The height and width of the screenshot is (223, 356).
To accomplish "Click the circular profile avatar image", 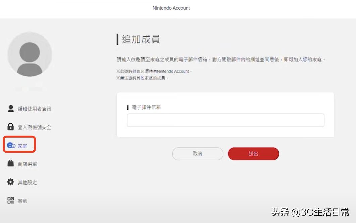I will click(29, 56).
